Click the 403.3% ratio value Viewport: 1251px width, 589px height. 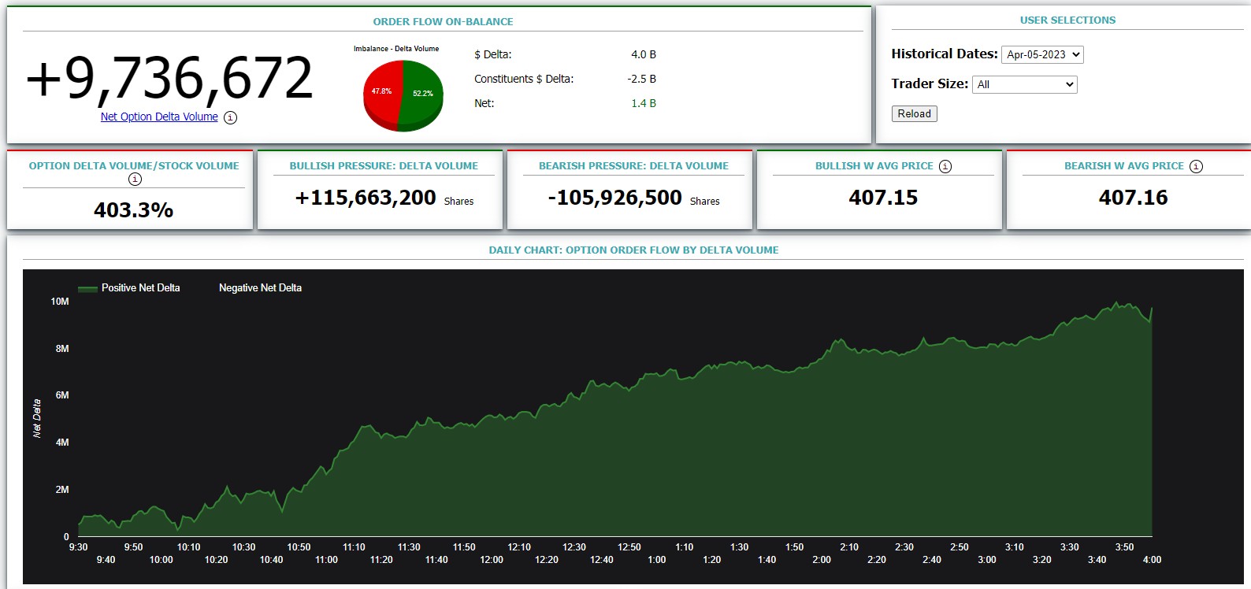point(134,210)
